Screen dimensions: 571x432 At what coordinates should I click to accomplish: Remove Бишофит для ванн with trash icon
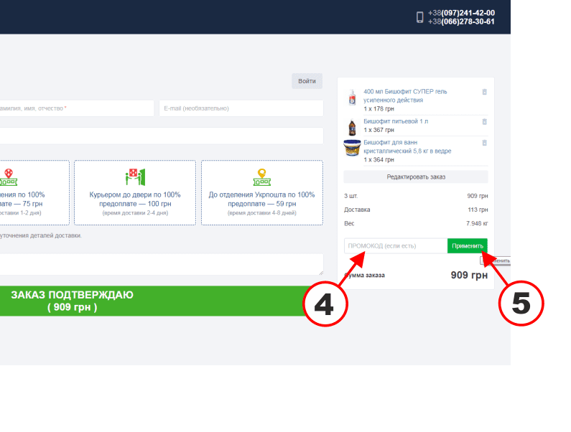[484, 143]
